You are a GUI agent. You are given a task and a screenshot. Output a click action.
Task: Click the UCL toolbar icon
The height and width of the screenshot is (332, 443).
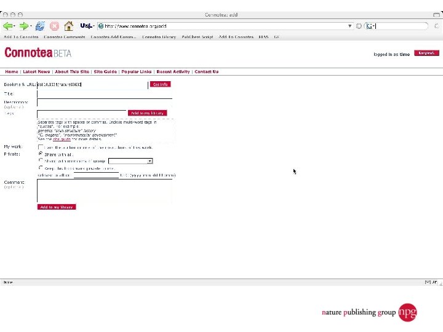tap(86, 26)
